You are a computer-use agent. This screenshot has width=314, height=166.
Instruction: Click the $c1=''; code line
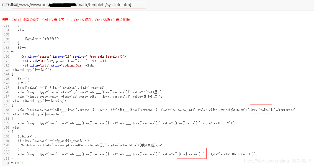[x=24, y=79]
